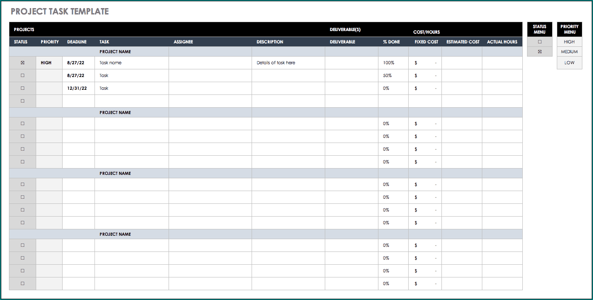Click the empty estimated cost cell in Task name row

click(x=462, y=63)
